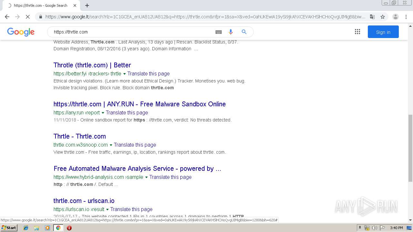
Task: Click the red Opera-style taskbar icon
Action: tap(69, 228)
